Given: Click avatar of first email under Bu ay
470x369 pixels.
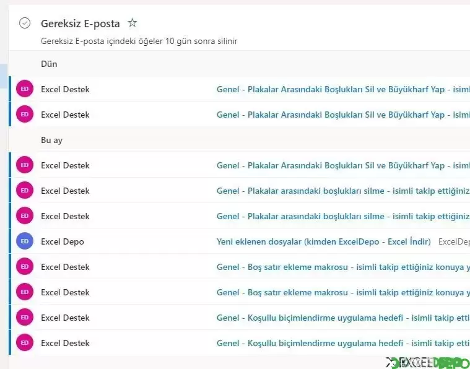Looking at the screenshot, I should [25, 165].
